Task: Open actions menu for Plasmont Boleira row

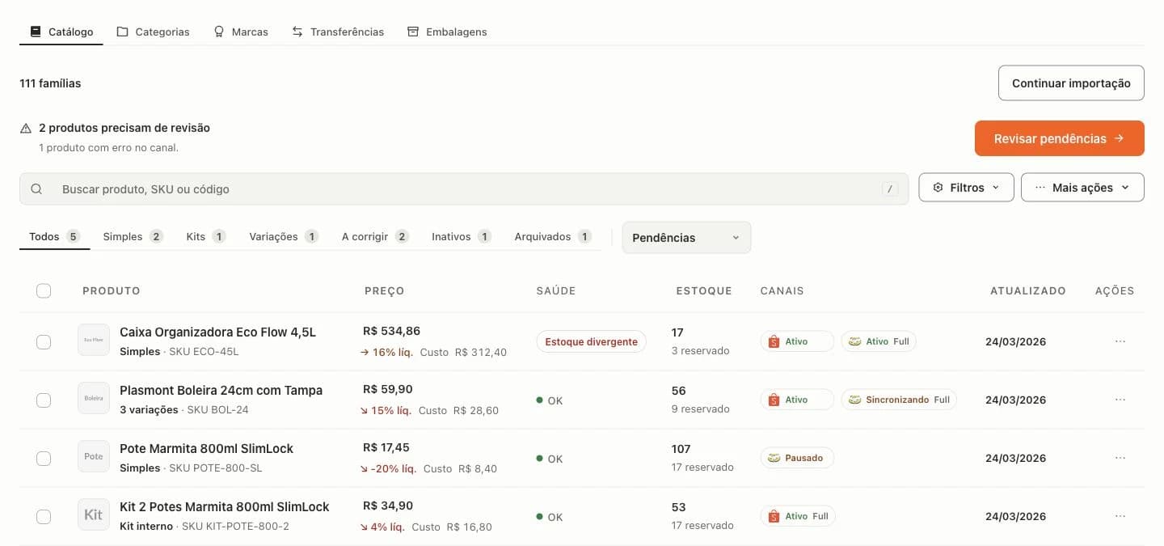Action: coord(1120,400)
